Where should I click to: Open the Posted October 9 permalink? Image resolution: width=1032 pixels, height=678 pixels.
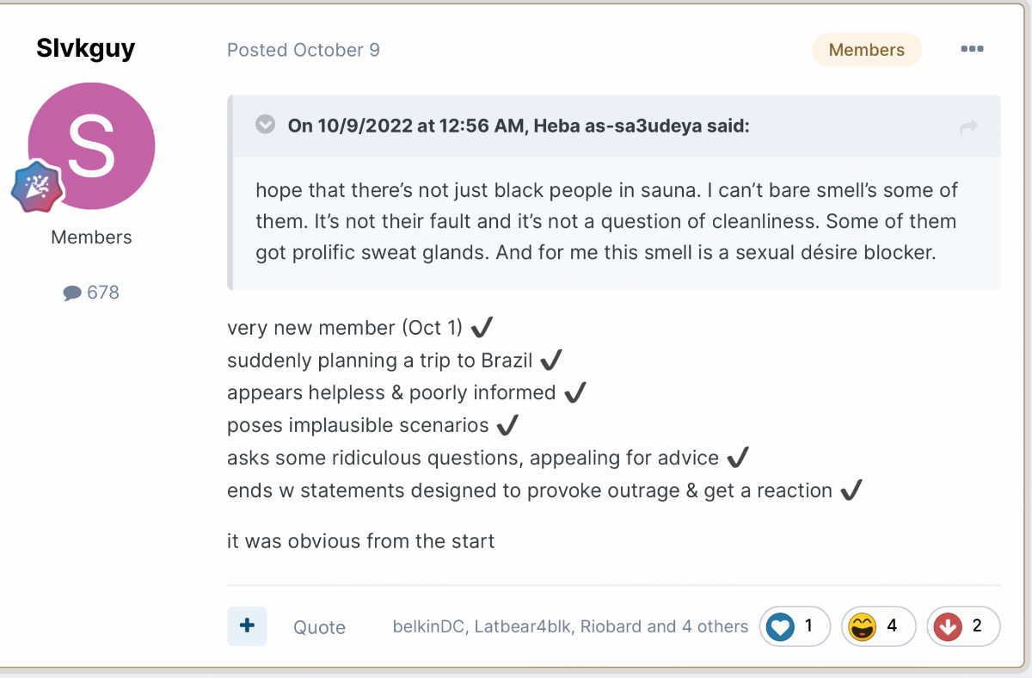click(x=304, y=50)
